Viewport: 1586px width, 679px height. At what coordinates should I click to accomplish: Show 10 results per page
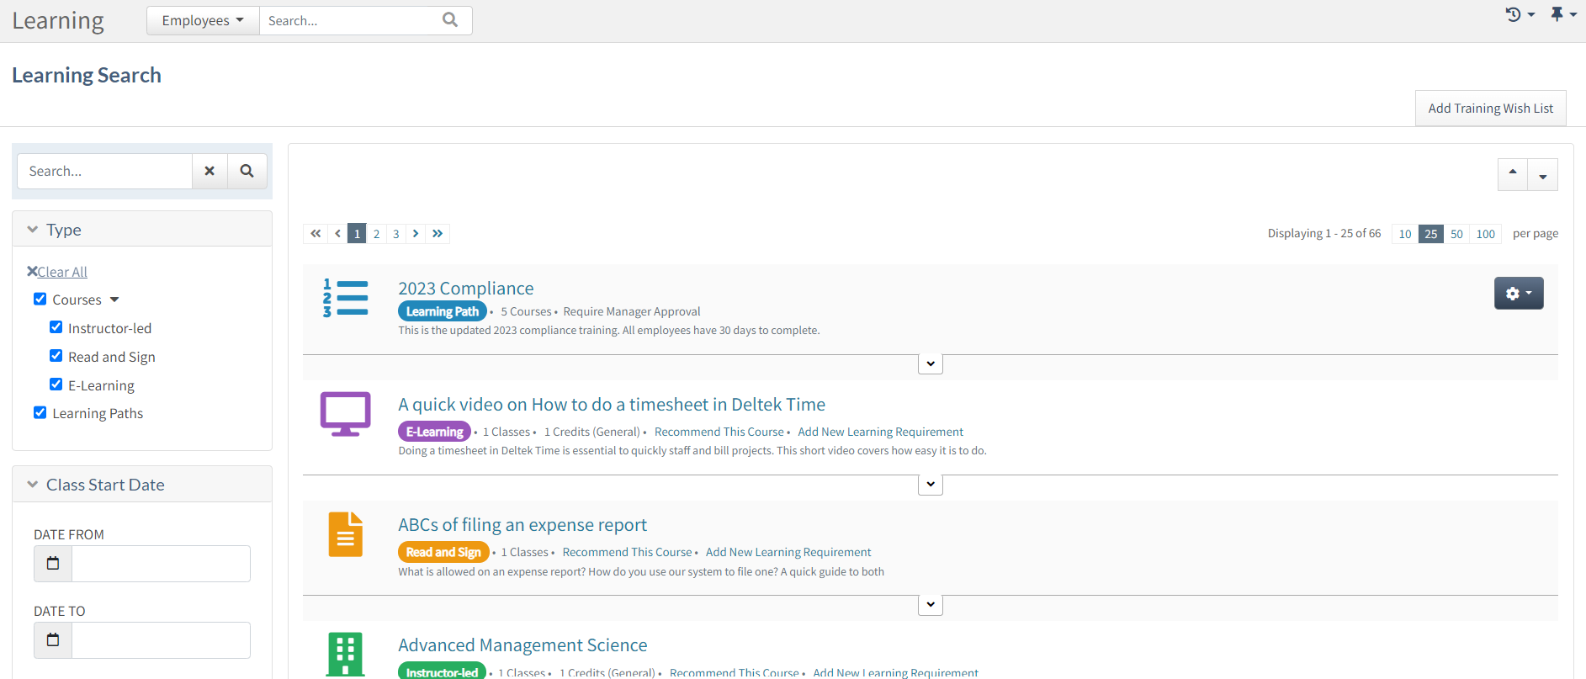tap(1405, 234)
